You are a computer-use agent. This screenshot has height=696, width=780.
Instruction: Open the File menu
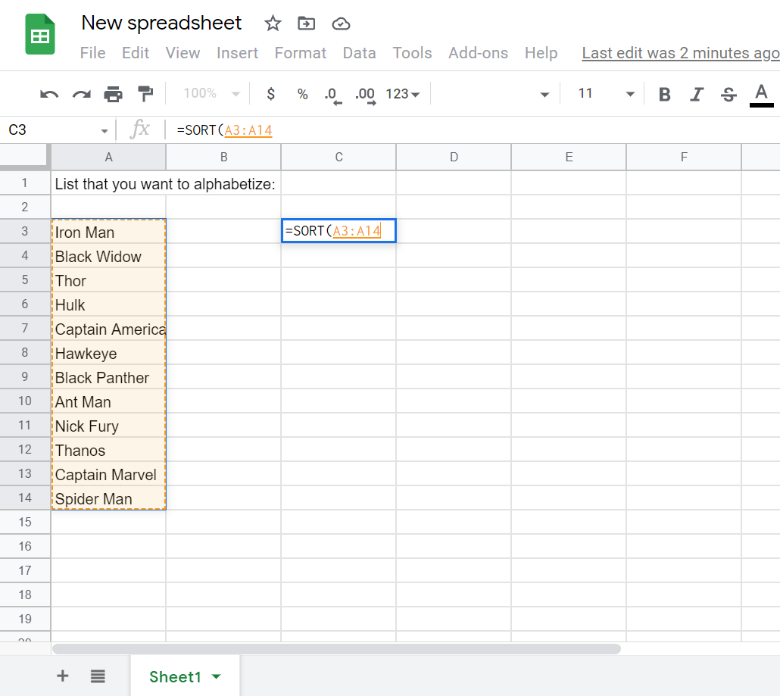coord(93,53)
